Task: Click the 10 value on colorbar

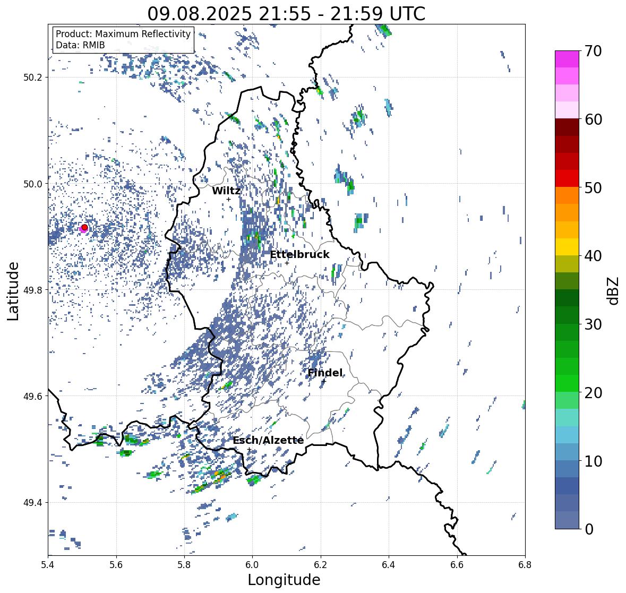Action: coord(593,461)
